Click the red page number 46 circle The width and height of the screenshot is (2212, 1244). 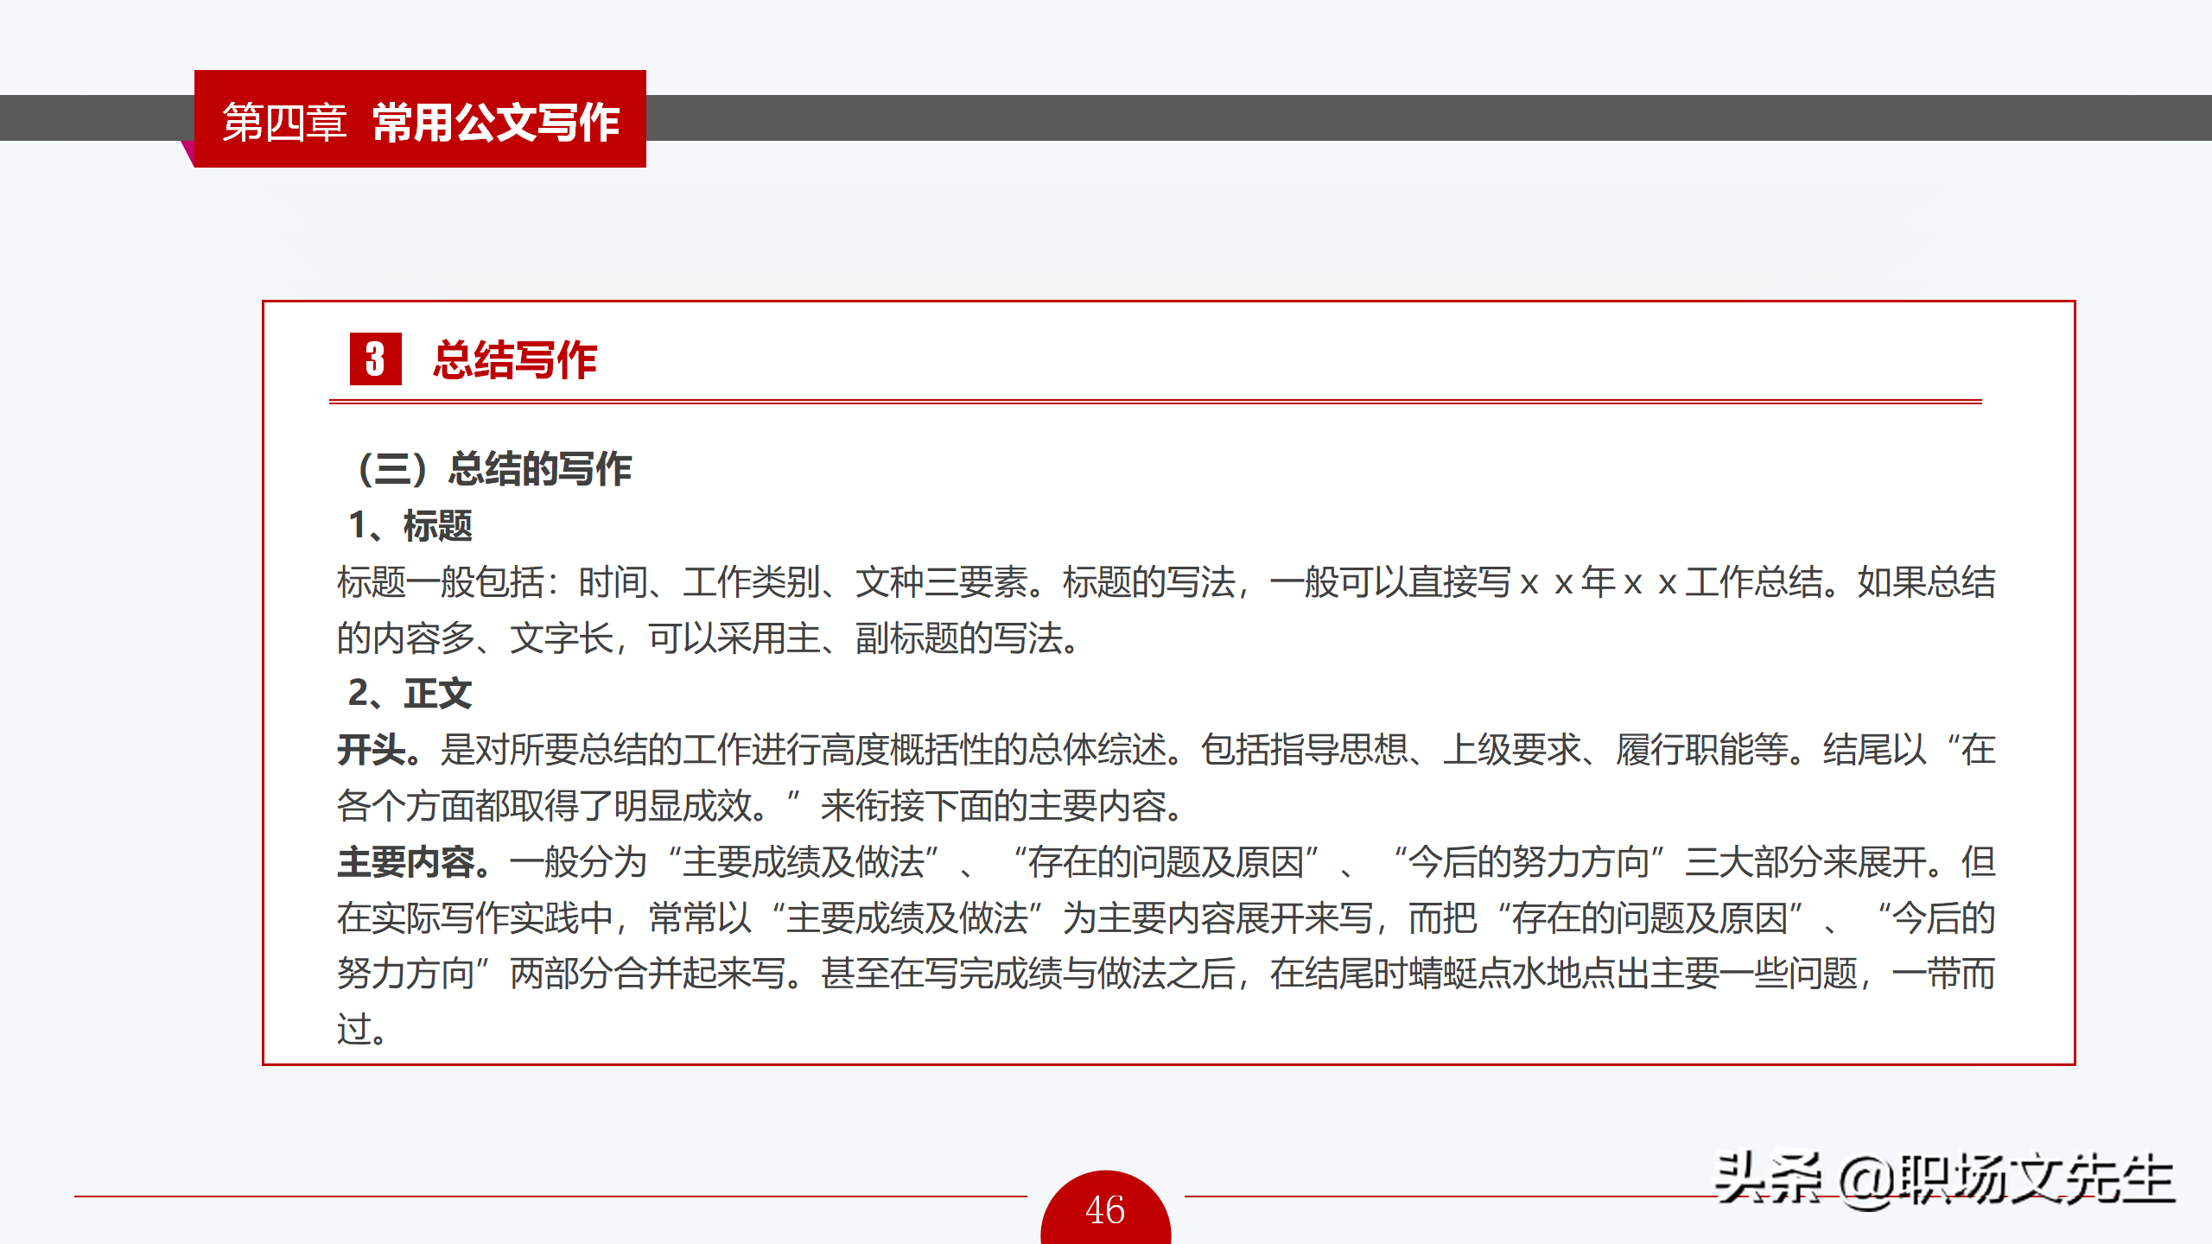(1105, 1209)
